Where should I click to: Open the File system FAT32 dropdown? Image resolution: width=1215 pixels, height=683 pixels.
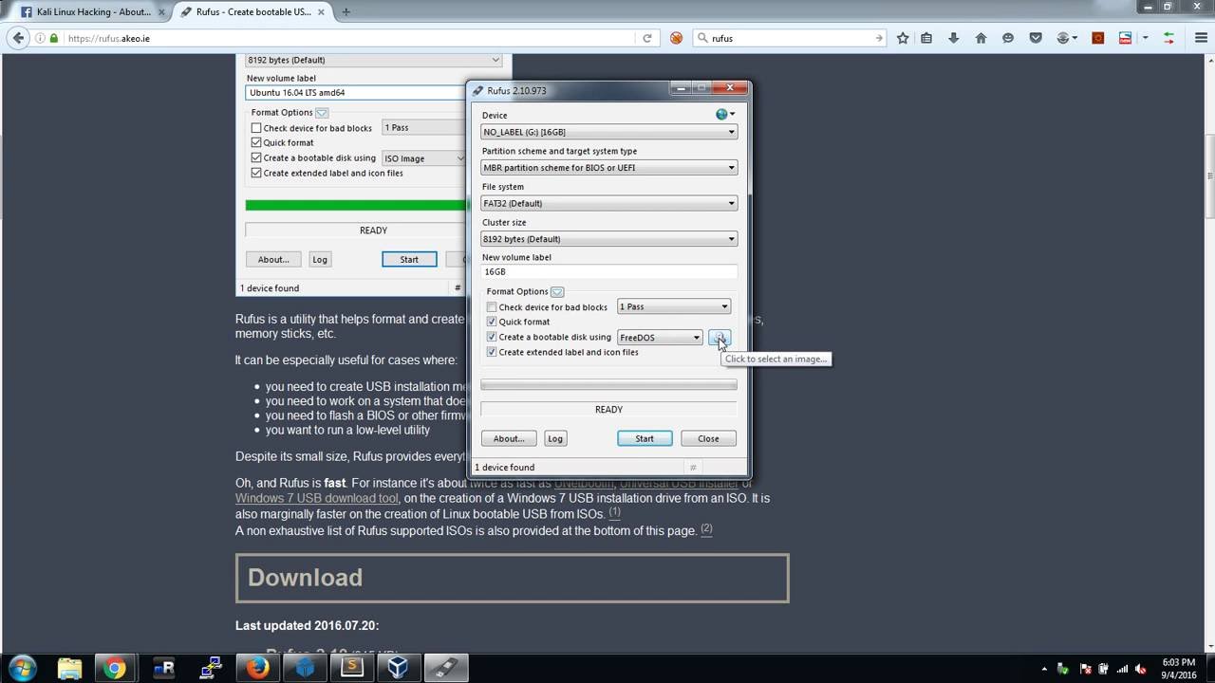point(608,203)
